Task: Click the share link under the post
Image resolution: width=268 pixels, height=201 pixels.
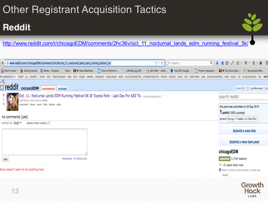Action: (x=33, y=105)
